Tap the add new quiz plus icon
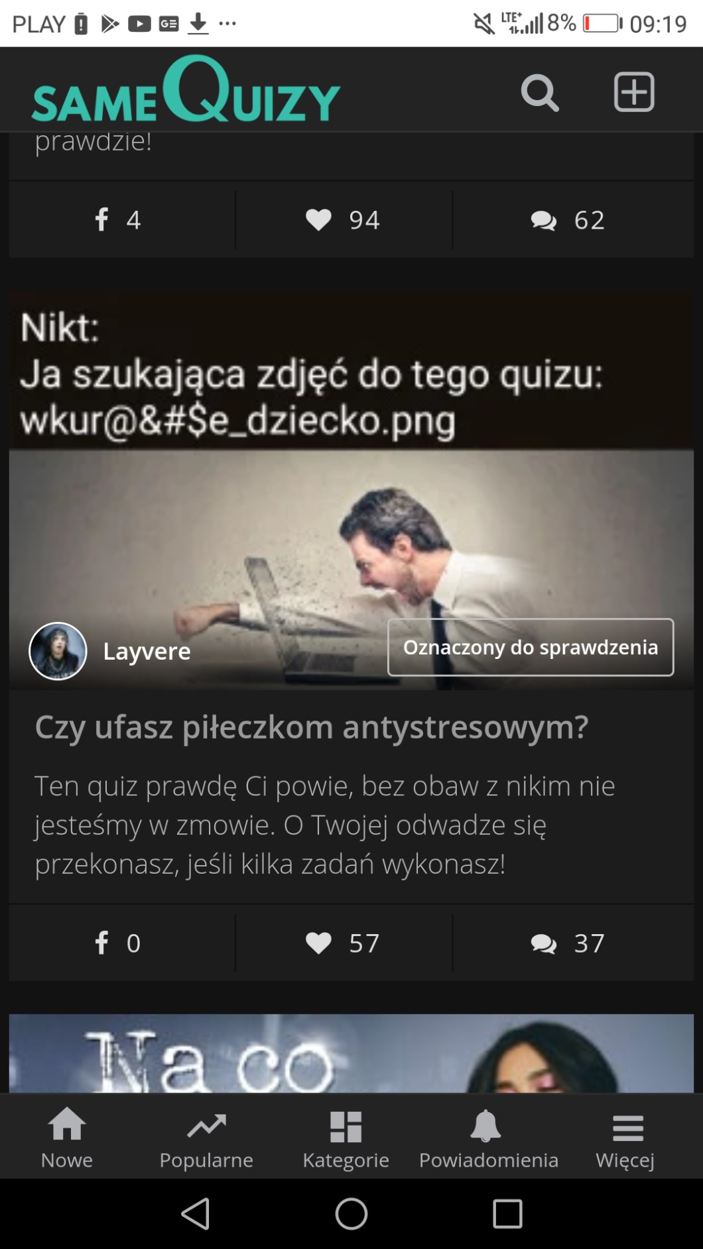 pyautogui.click(x=634, y=92)
